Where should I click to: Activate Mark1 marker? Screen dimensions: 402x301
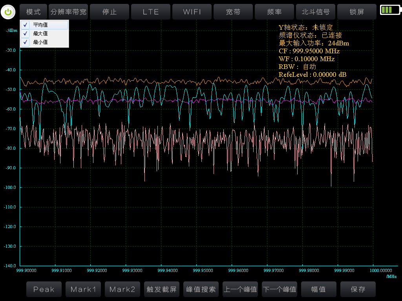click(x=83, y=289)
